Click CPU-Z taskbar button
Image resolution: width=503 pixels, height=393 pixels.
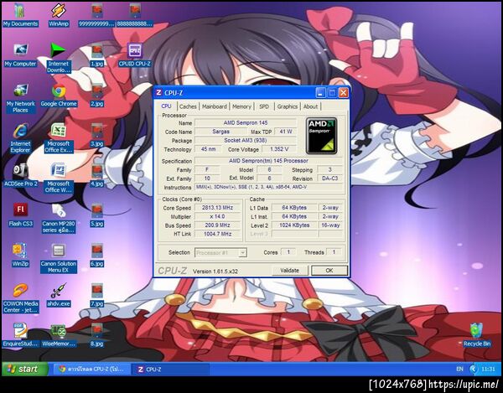click(171, 370)
